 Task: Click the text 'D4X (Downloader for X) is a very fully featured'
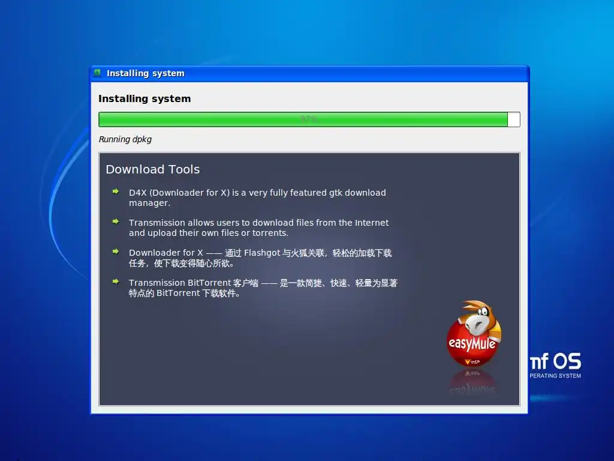coord(228,193)
